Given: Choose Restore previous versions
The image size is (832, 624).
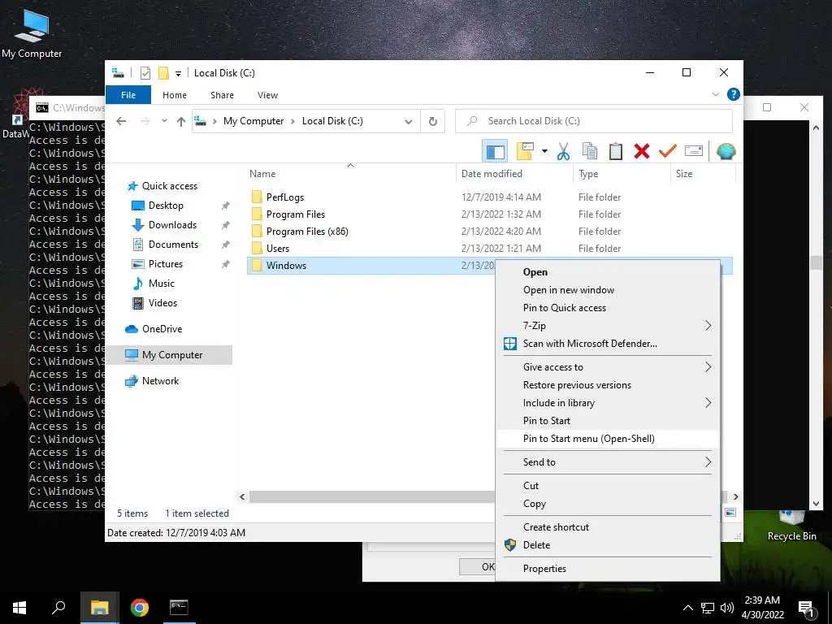Looking at the screenshot, I should tap(608, 385).
